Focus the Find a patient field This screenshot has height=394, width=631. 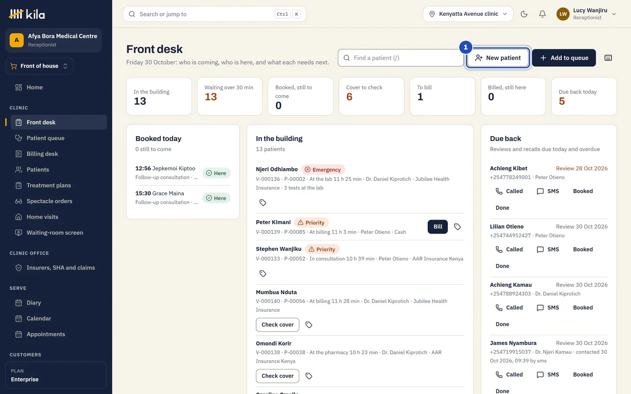pos(401,58)
